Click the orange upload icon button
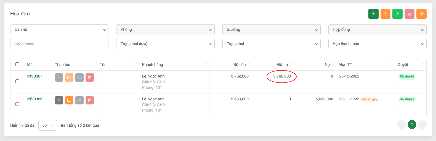 click(x=385, y=14)
